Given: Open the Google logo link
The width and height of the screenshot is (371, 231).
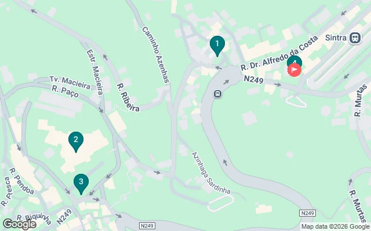Looking at the screenshot, I should click(x=20, y=224).
